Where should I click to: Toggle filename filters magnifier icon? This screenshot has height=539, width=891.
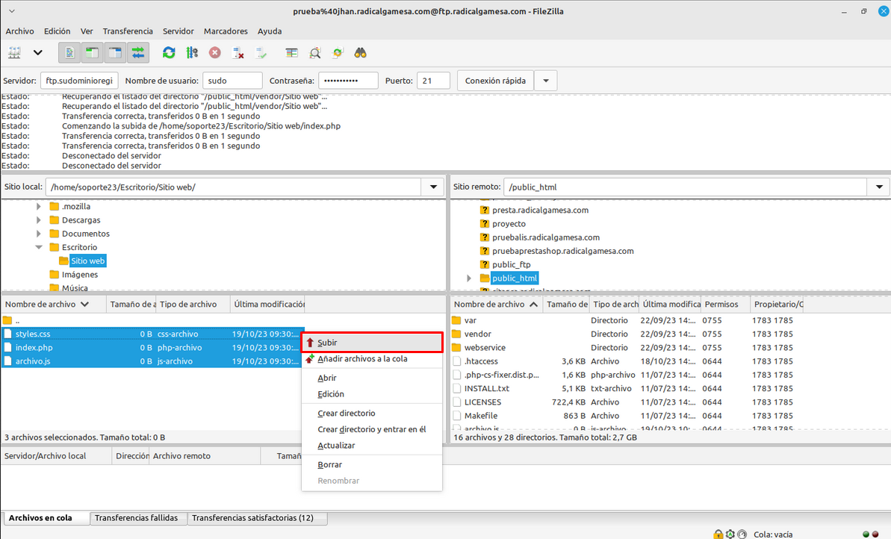point(315,53)
